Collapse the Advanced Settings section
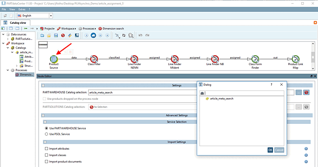The width and height of the screenshot is (318, 167). pos(43,115)
